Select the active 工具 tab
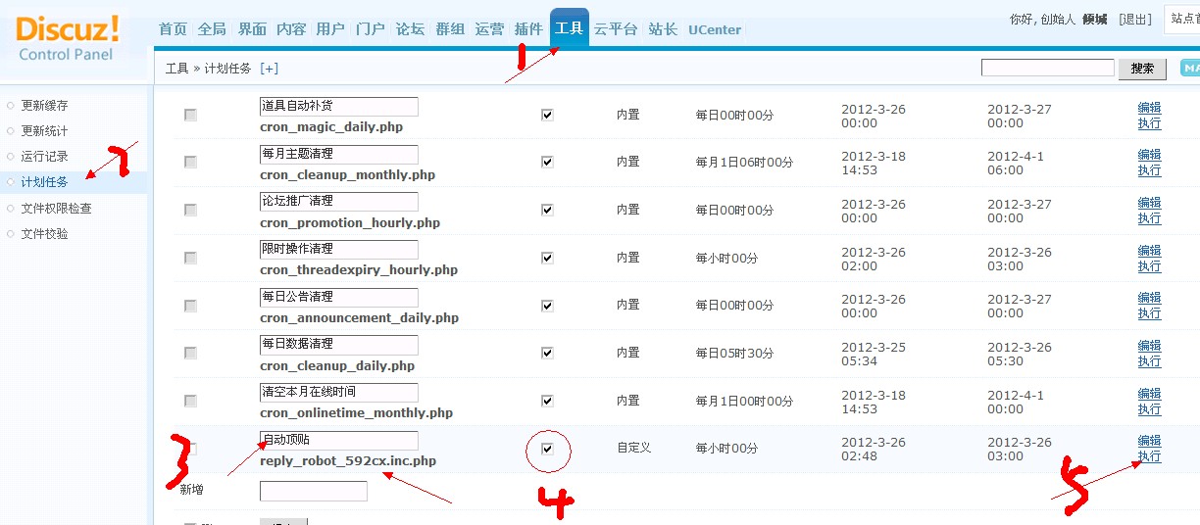Viewport: 1200px width, 525px height. coord(569,28)
